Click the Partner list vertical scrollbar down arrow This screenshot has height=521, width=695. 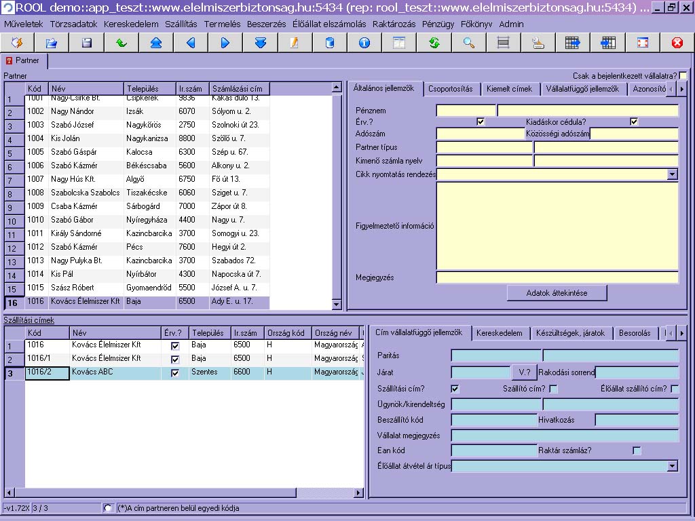click(336, 305)
